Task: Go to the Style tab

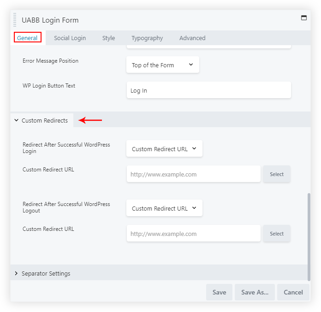Action: pos(108,38)
